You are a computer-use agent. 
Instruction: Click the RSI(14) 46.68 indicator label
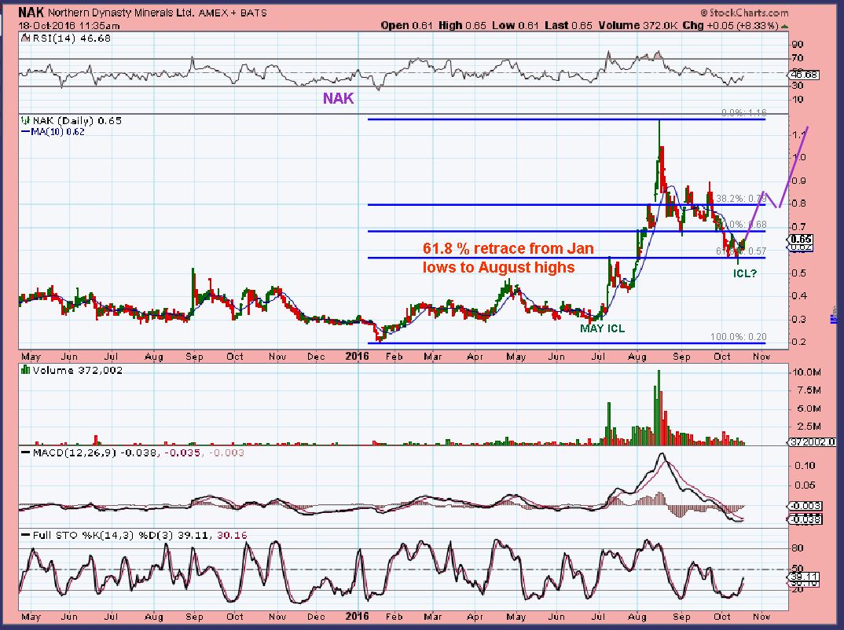72,38
